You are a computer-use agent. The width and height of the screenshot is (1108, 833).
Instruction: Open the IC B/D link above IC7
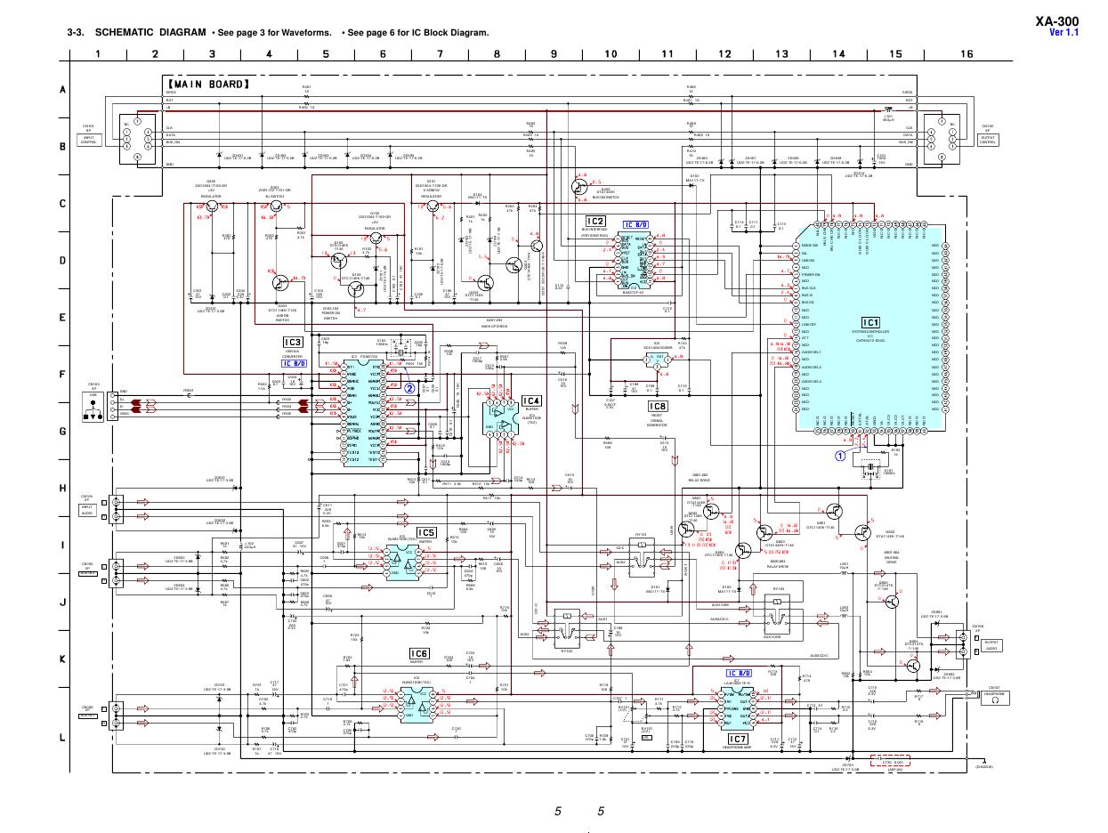coord(739,674)
